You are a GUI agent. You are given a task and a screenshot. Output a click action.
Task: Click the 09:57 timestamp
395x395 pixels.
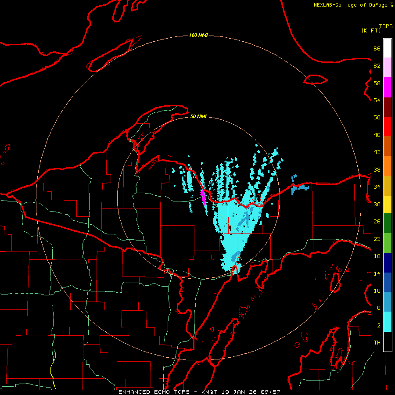pos(270,392)
